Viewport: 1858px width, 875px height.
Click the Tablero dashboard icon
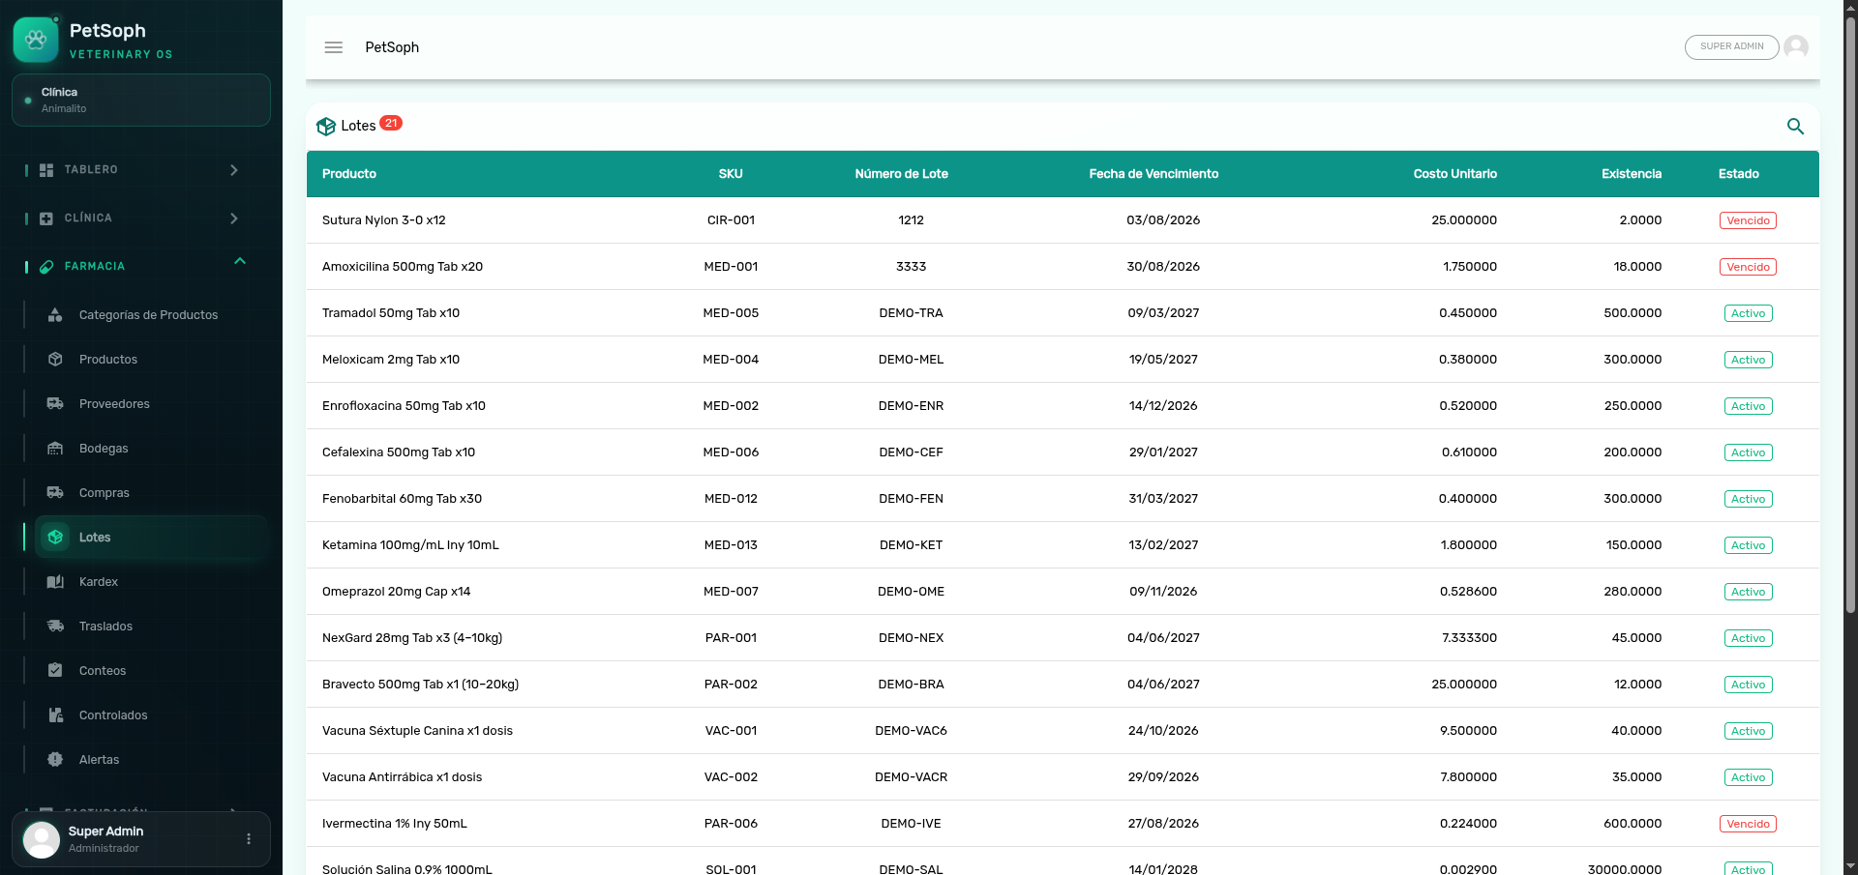pos(46,170)
